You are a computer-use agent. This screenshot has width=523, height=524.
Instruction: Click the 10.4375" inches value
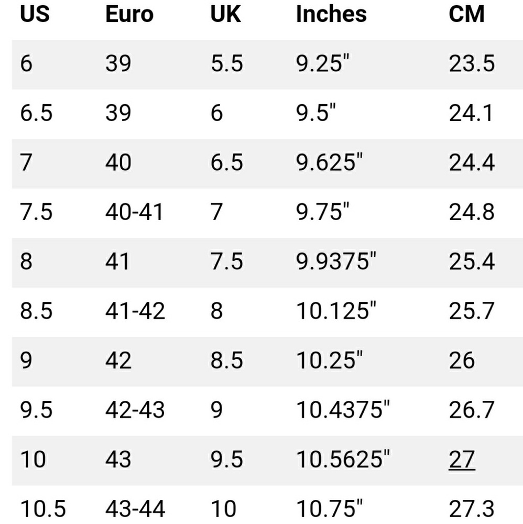(x=343, y=410)
